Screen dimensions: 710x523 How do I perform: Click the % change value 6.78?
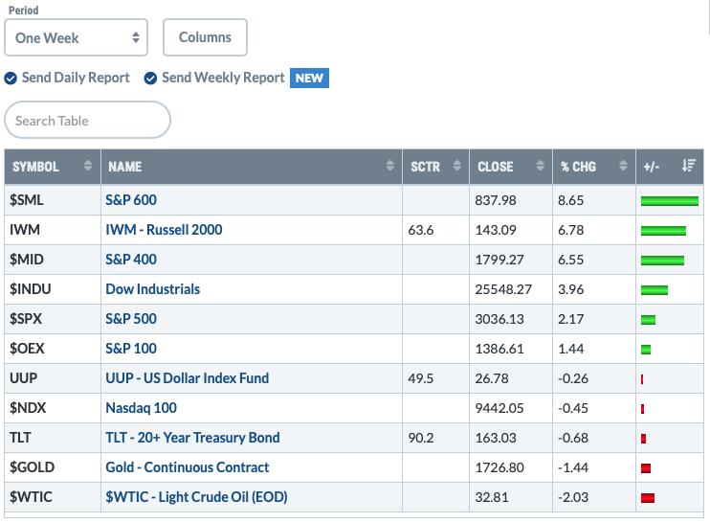570,230
